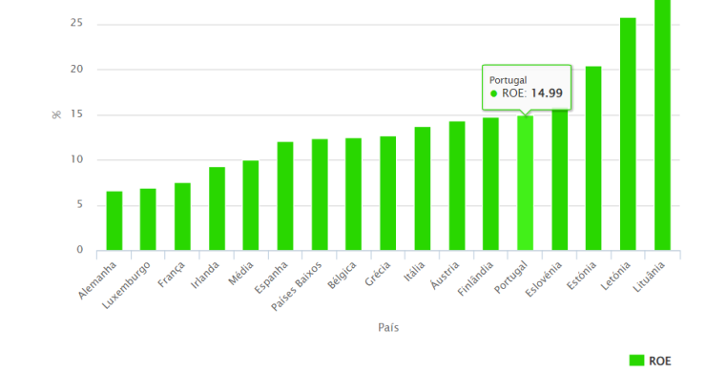706x371 pixels.
Task: Click the Grécia bar
Action: pyautogui.click(x=387, y=194)
